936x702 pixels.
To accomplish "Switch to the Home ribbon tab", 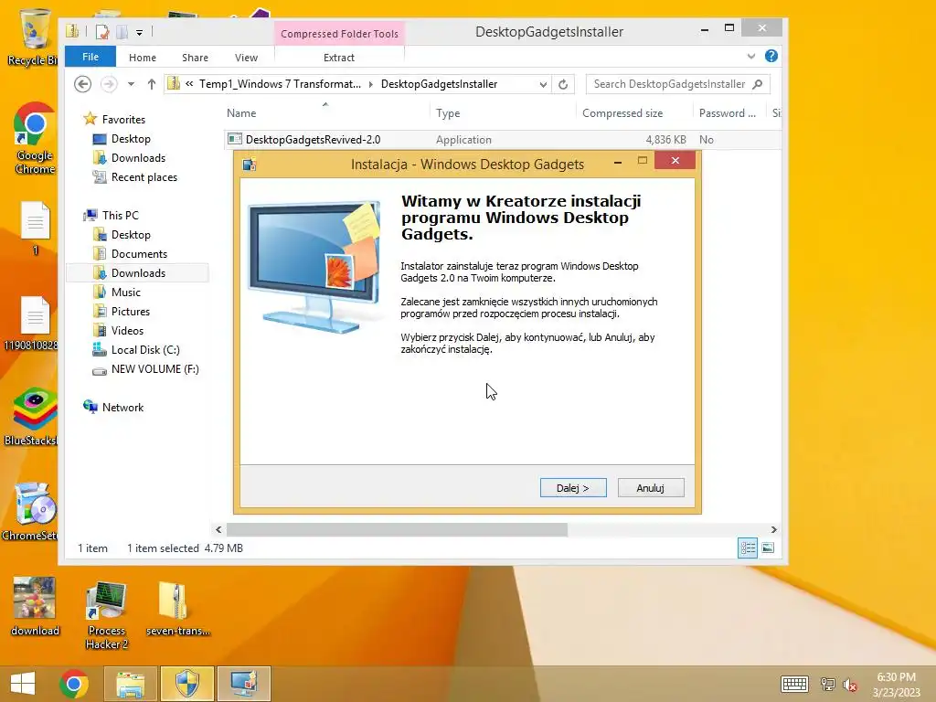I will (x=142, y=58).
